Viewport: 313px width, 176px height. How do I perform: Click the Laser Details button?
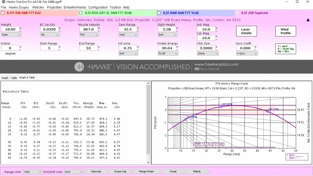point(246,31)
